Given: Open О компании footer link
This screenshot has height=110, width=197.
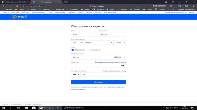Looking at the screenshot, I should 16,104.
